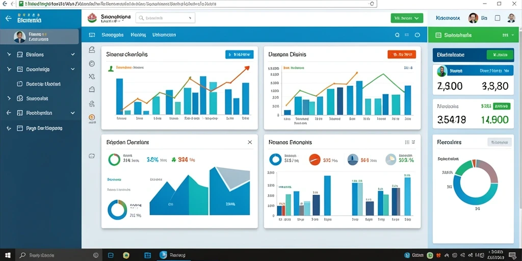
Task: Click the orange circle icon in the icon strip
Action: tap(92, 117)
